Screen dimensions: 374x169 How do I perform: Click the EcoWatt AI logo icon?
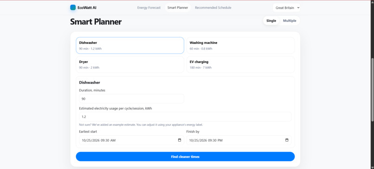pyautogui.click(x=73, y=7)
